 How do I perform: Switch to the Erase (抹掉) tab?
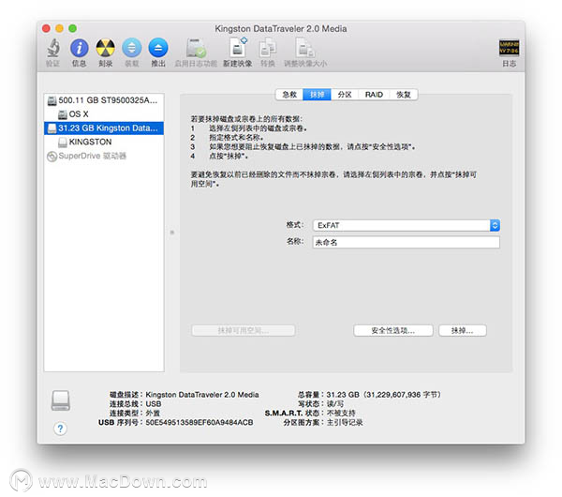[317, 95]
